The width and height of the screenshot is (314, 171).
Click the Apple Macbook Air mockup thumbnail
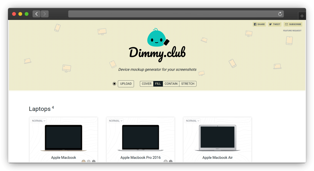pos(217,138)
